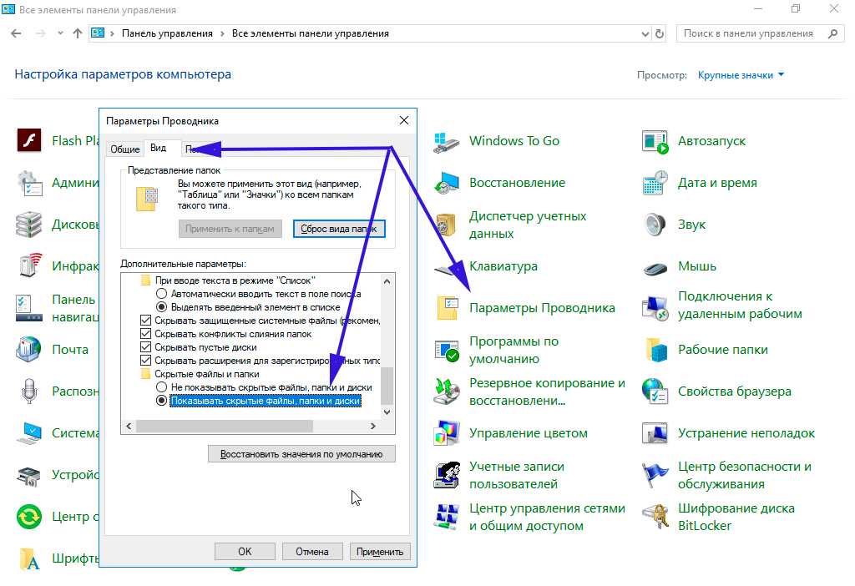Screen dimensions: 855x586
Task: Open the Автозапуск icon
Action: [655, 140]
